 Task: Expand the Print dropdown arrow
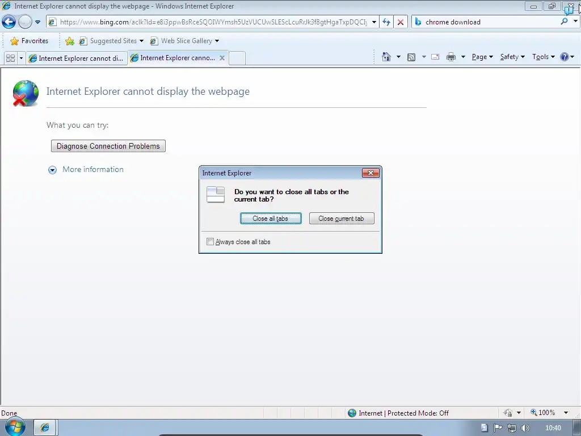(x=463, y=57)
